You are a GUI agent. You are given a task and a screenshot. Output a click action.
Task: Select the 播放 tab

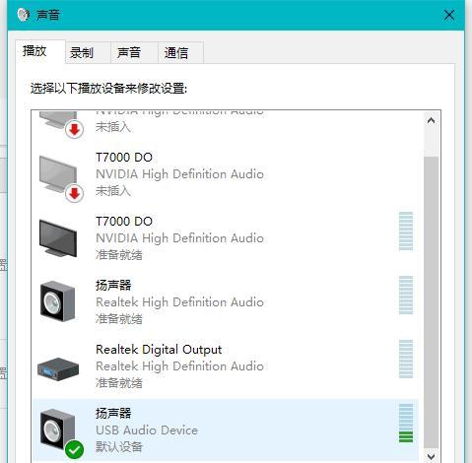coord(34,51)
